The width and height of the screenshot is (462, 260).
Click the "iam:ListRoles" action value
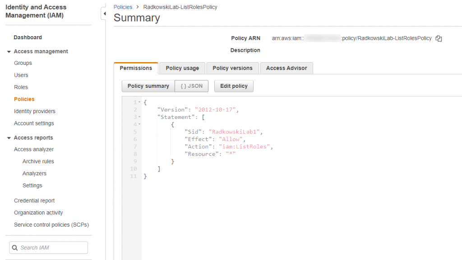click(x=244, y=146)
